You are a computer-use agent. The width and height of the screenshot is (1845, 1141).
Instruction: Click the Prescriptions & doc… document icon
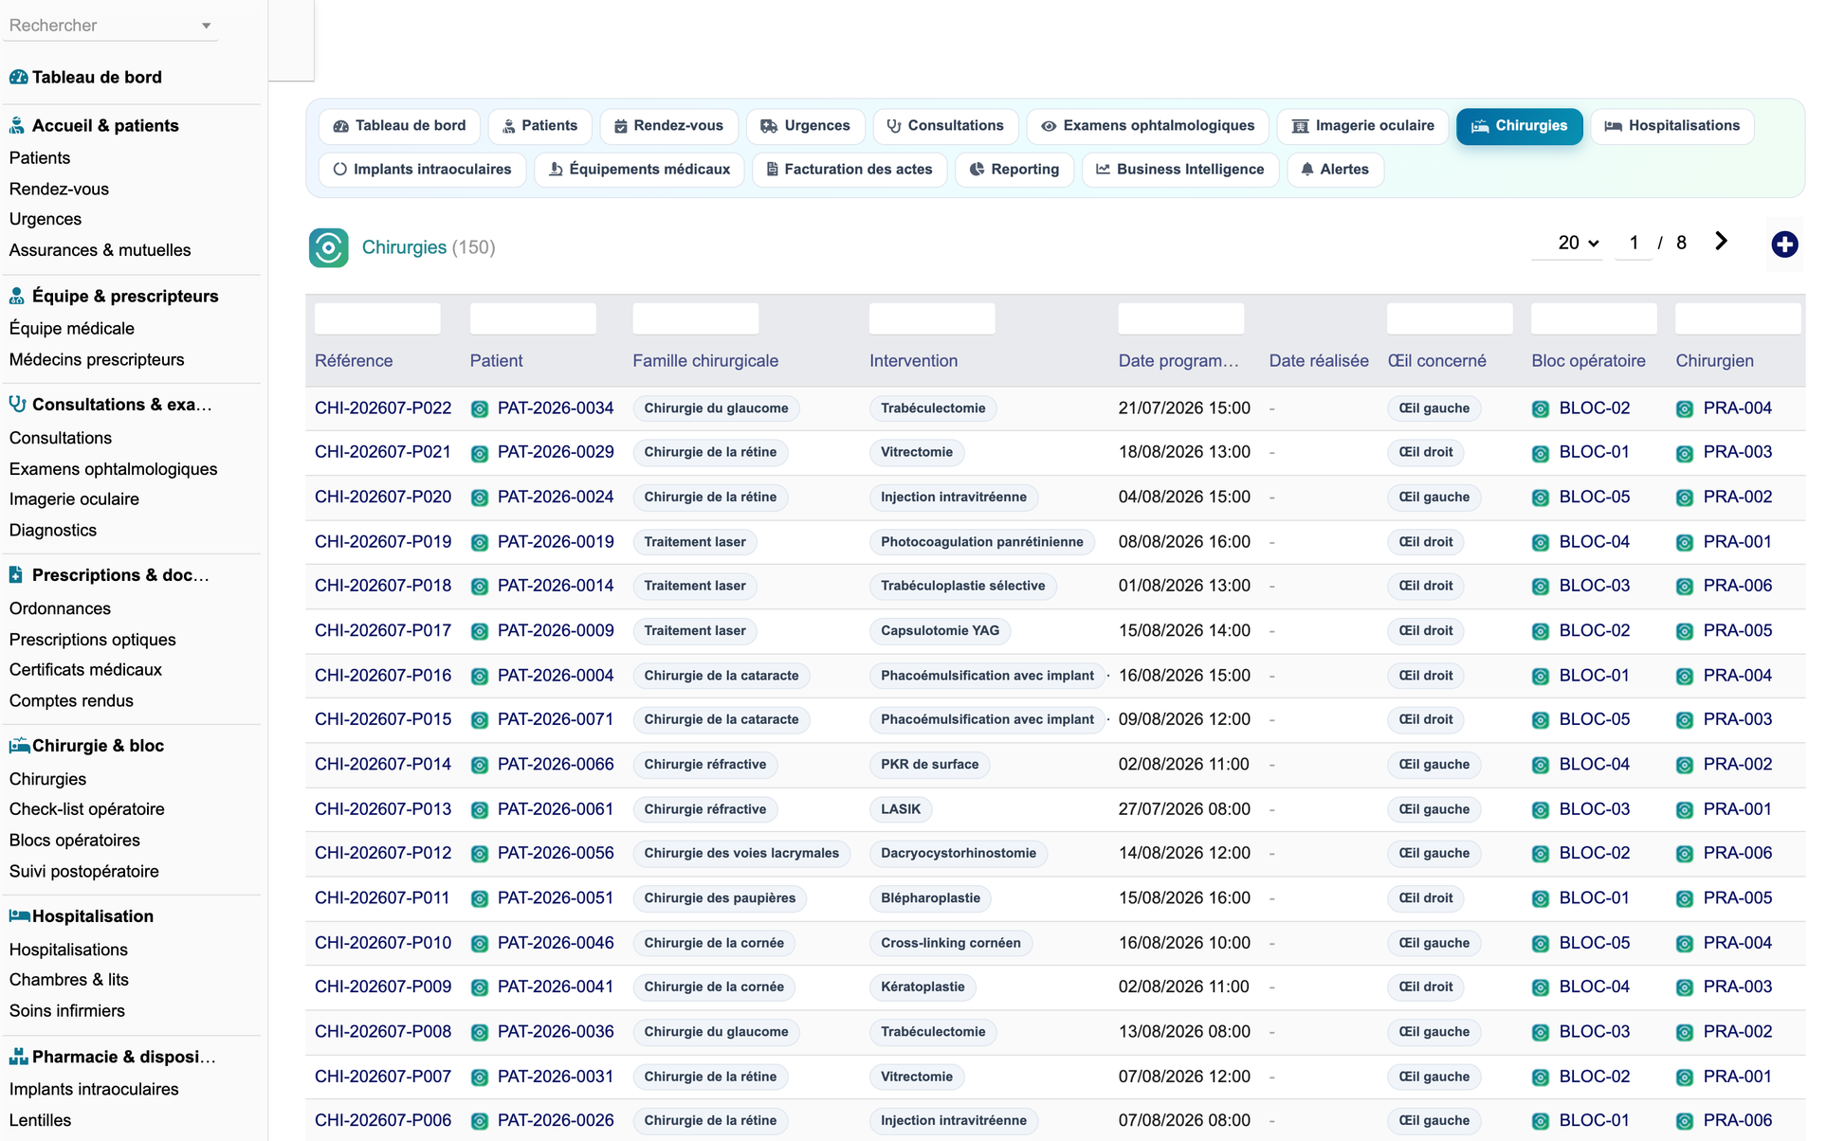coord(16,575)
